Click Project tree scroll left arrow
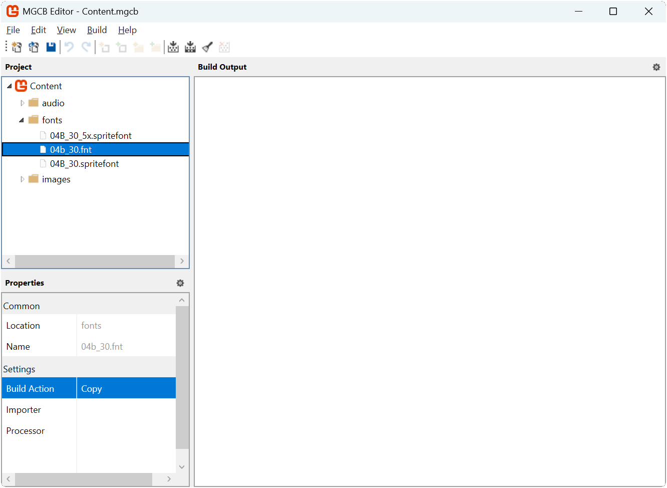667x488 pixels. [x=9, y=261]
